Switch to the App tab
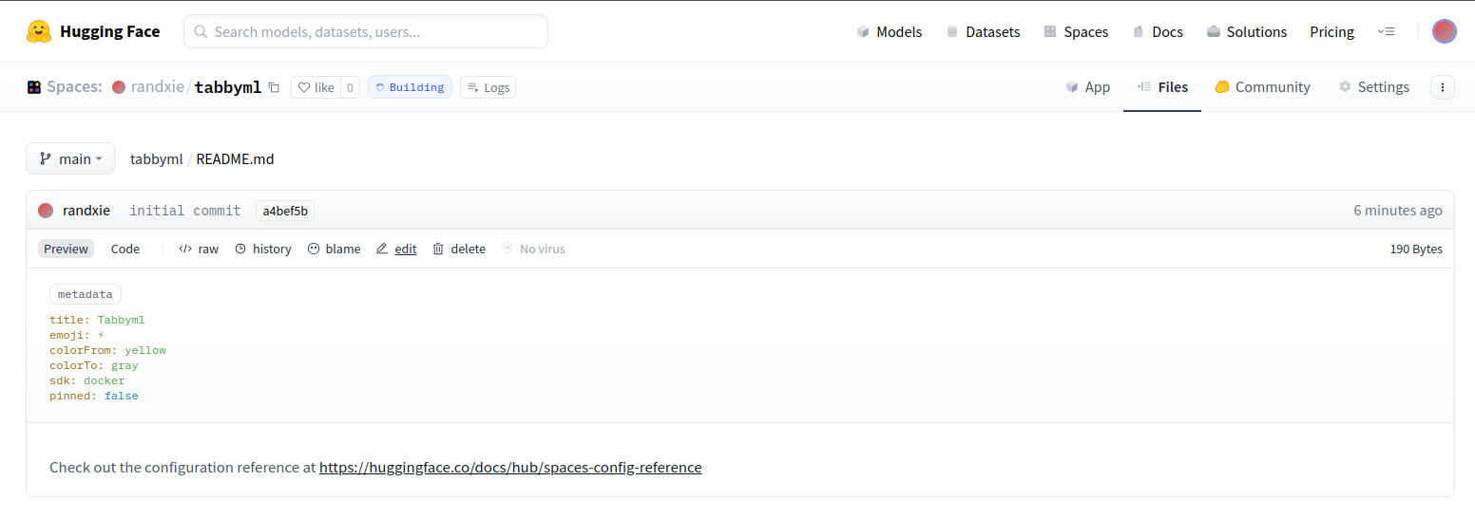The image size is (1475, 518). [x=1088, y=87]
